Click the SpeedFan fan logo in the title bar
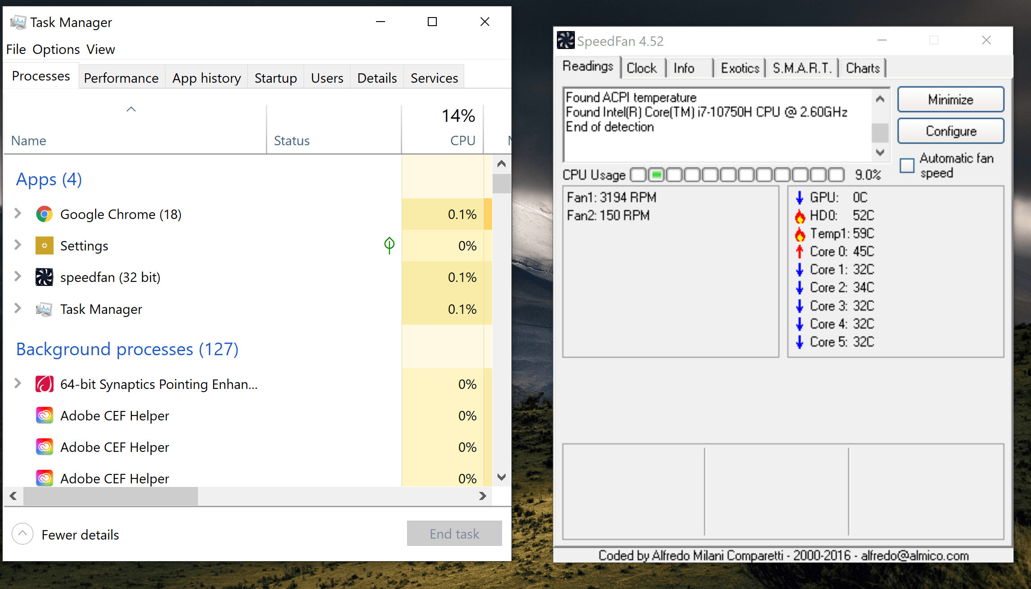 pos(566,40)
